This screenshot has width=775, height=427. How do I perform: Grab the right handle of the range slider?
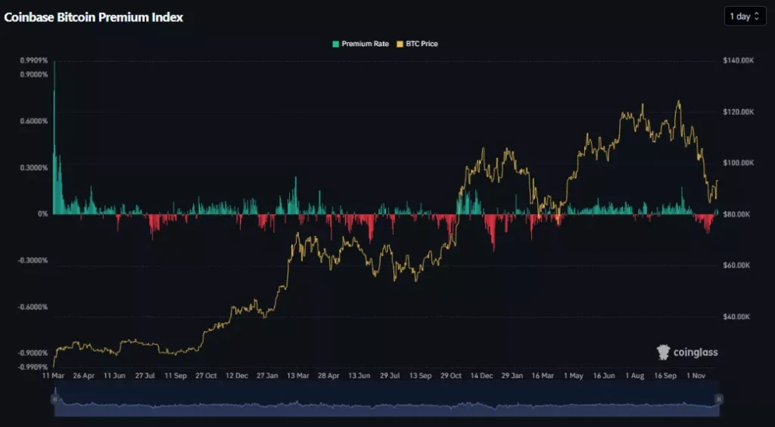tap(719, 398)
